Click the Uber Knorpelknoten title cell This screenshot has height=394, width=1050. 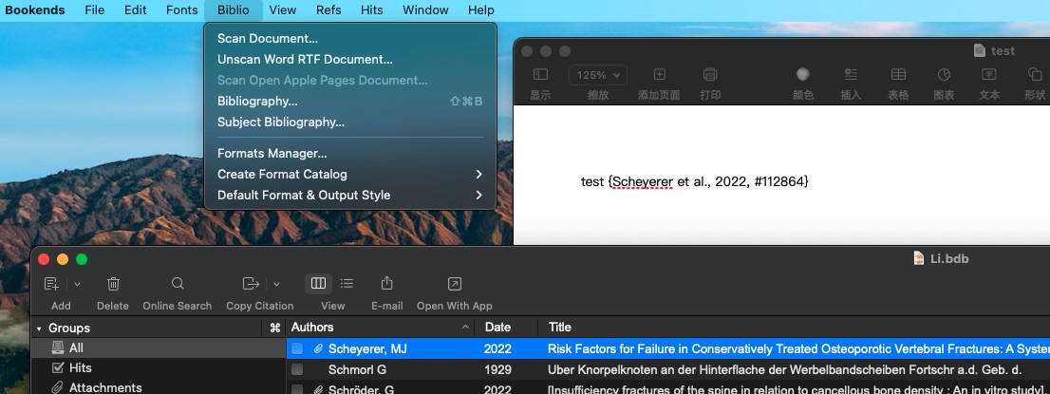785,370
